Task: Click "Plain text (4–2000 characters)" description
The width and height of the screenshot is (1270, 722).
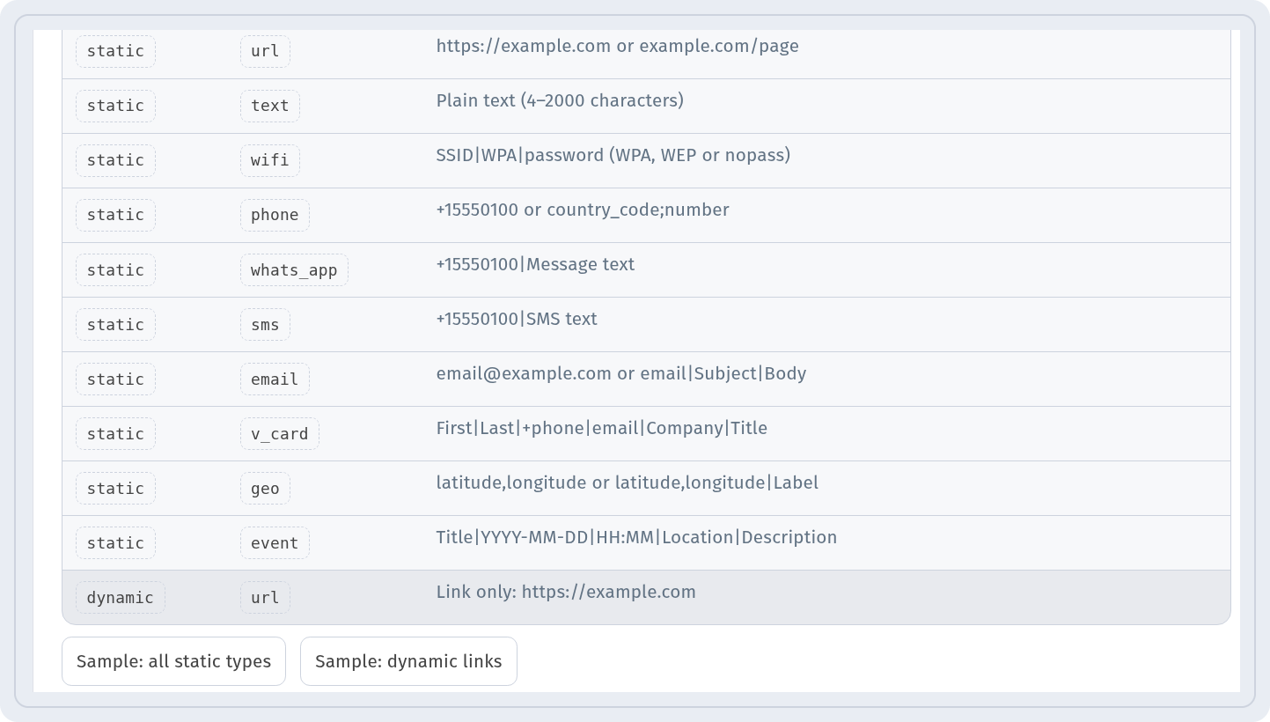Action: coord(560,100)
